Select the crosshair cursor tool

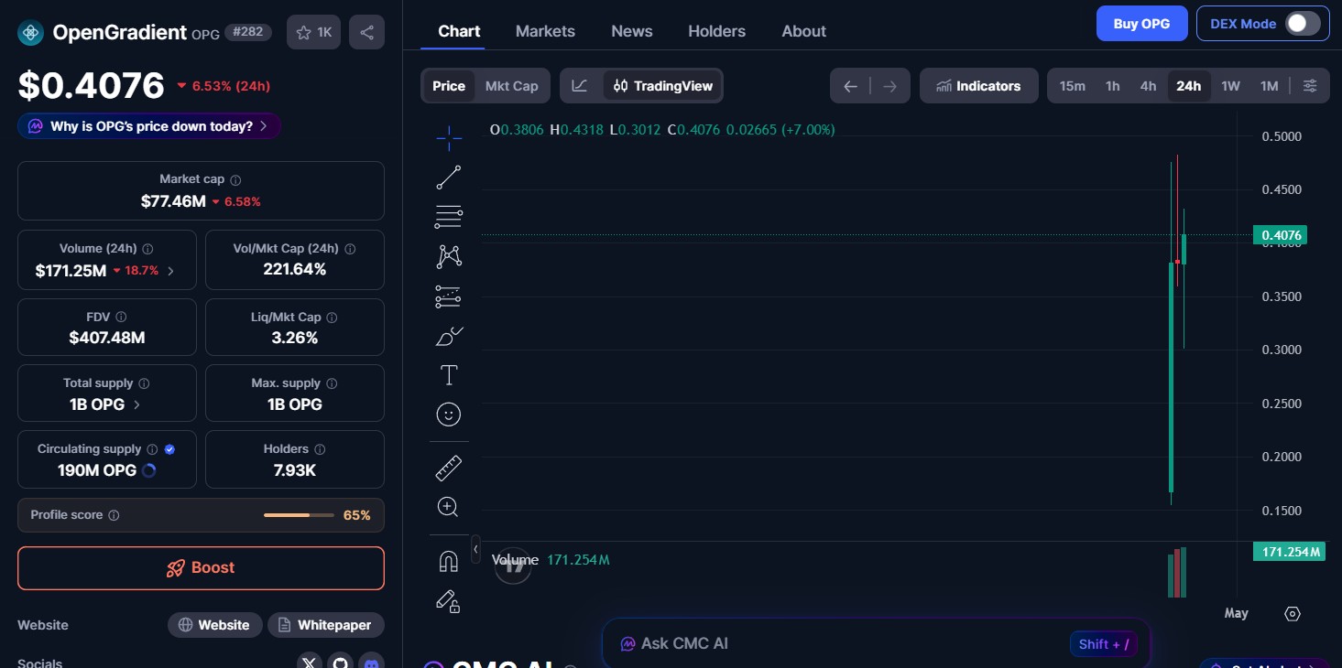pos(448,138)
